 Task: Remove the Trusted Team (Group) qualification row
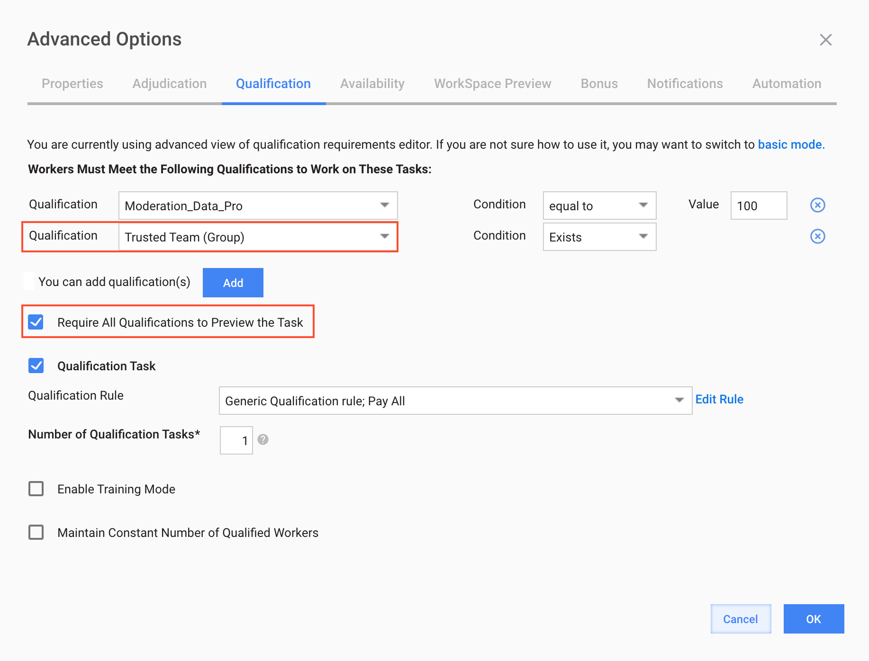tap(818, 236)
